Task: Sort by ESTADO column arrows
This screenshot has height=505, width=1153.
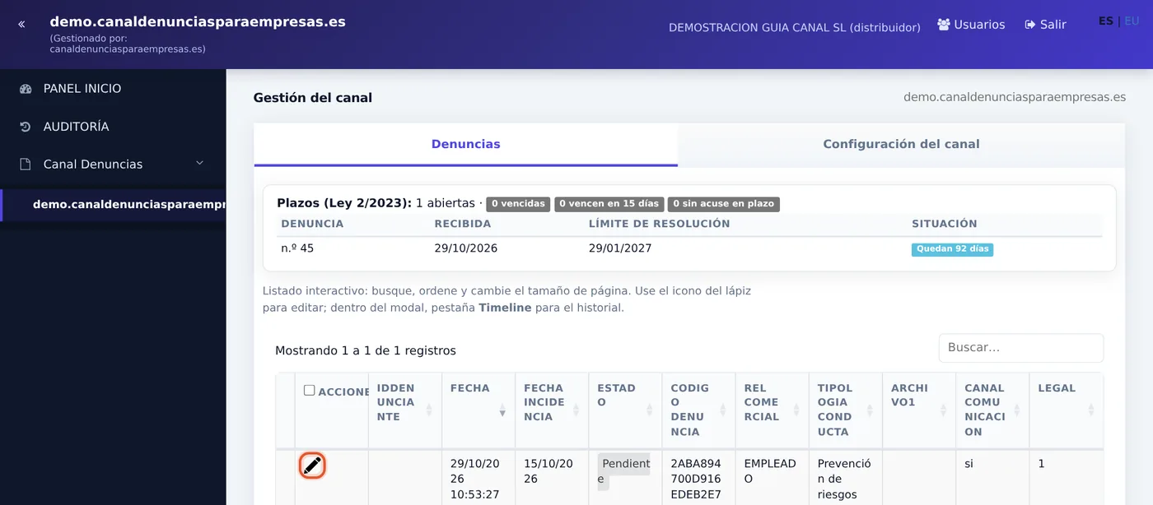Action: (x=649, y=410)
